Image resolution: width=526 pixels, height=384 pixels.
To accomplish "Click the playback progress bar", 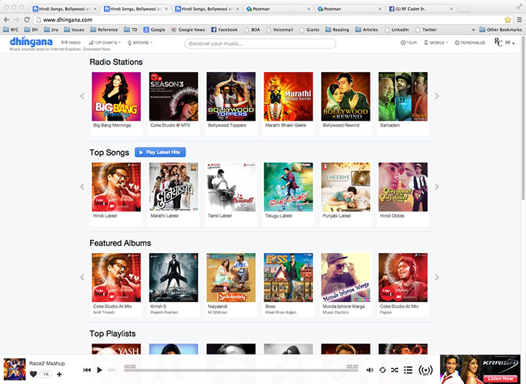I will click(241, 370).
